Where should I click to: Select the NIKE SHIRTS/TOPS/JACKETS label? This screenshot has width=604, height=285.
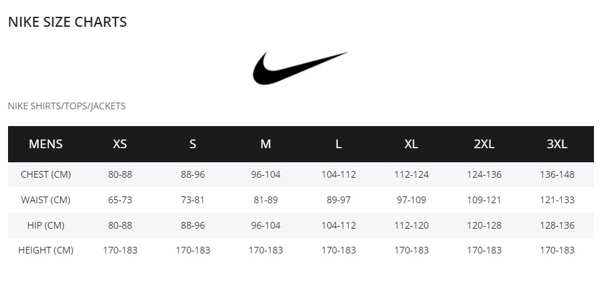tap(66, 106)
